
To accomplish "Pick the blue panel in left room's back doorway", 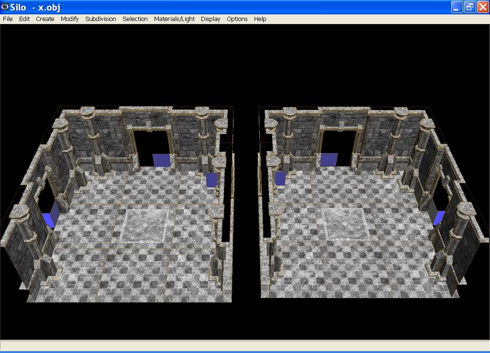I will coord(161,160).
